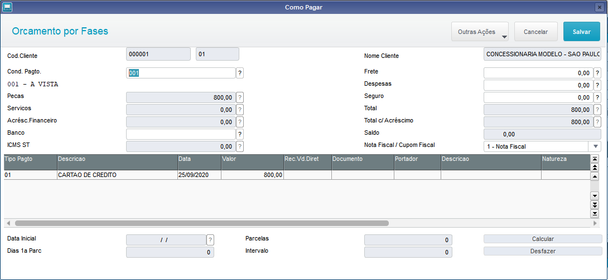Image resolution: width=608 pixels, height=280 pixels.
Task: Click the Frete value field
Action: tap(539, 73)
